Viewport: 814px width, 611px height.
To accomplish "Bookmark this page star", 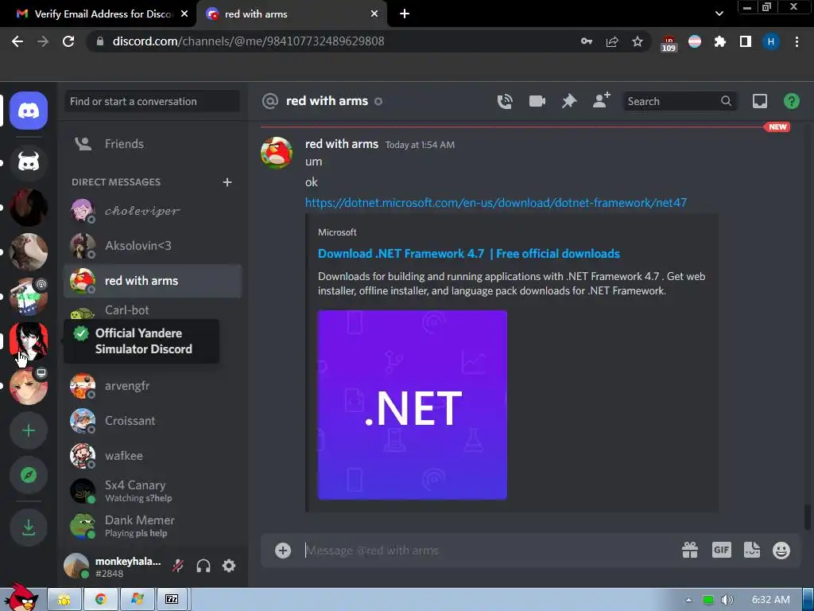I will click(x=638, y=41).
